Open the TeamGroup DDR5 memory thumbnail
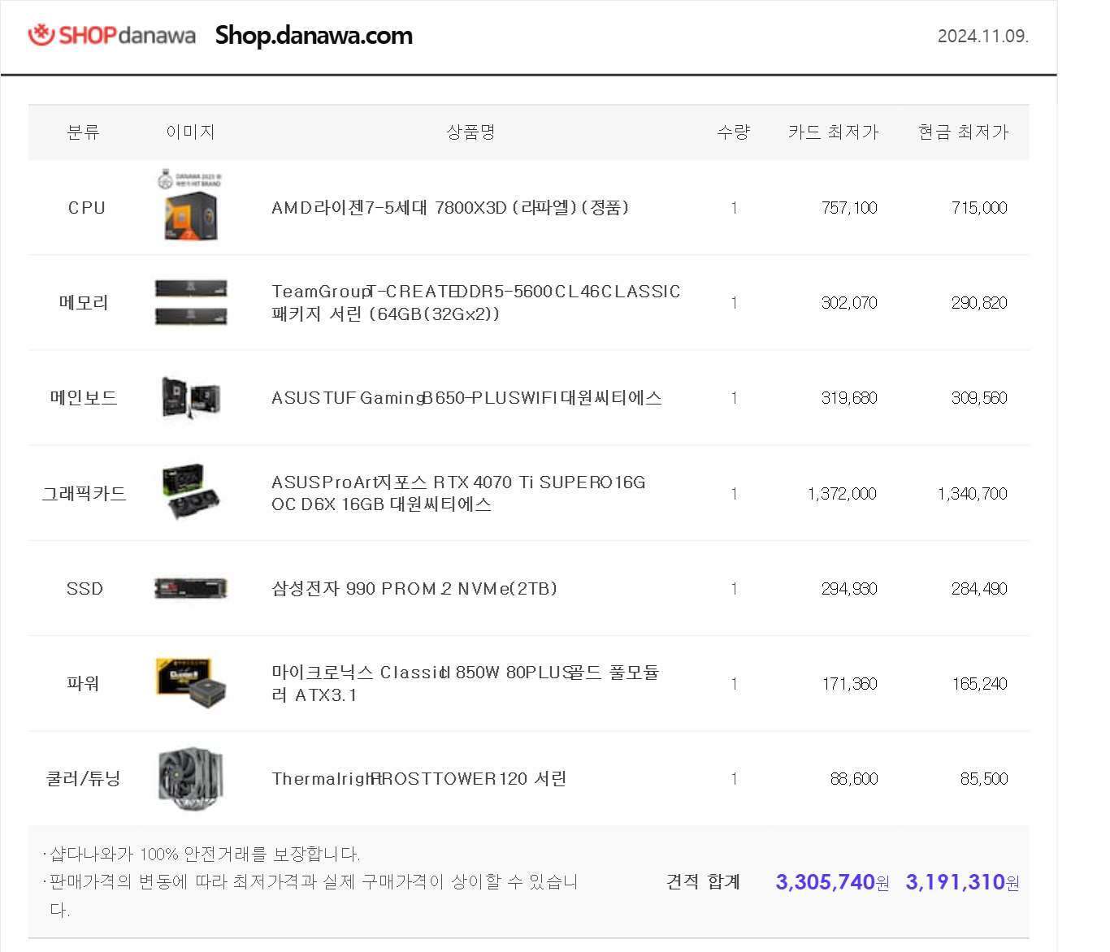The height and width of the screenshot is (952, 1110). point(191,302)
